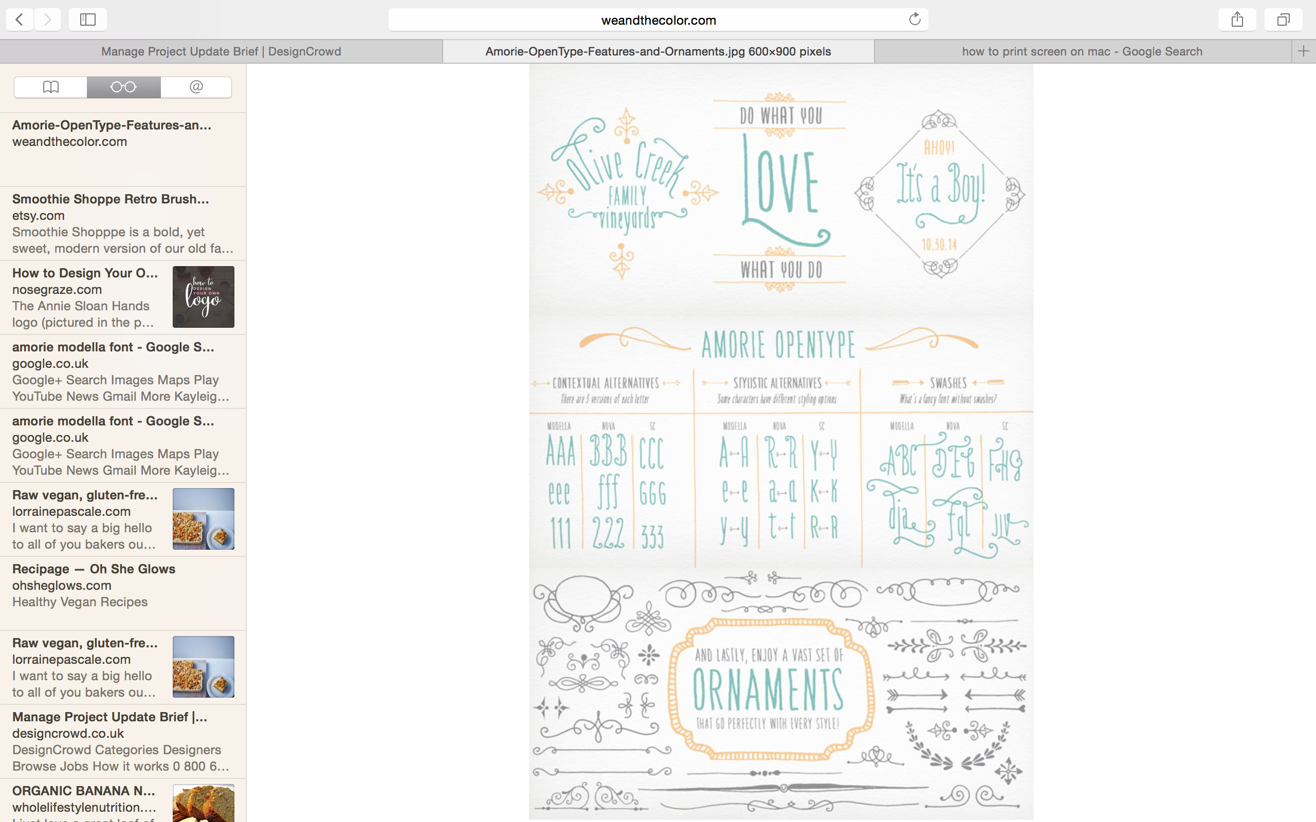Open first amorie modella font Google item
This screenshot has width=1316, height=822.
tap(123, 371)
